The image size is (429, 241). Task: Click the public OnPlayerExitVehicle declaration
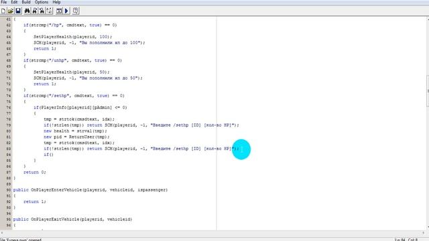tap(72, 220)
